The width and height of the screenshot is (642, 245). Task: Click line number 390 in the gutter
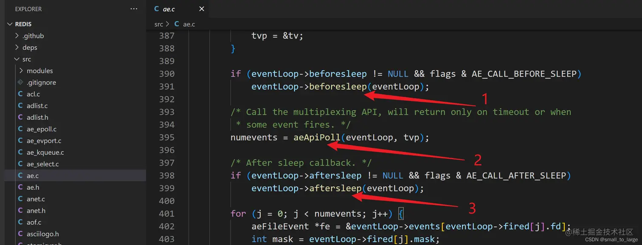166,74
